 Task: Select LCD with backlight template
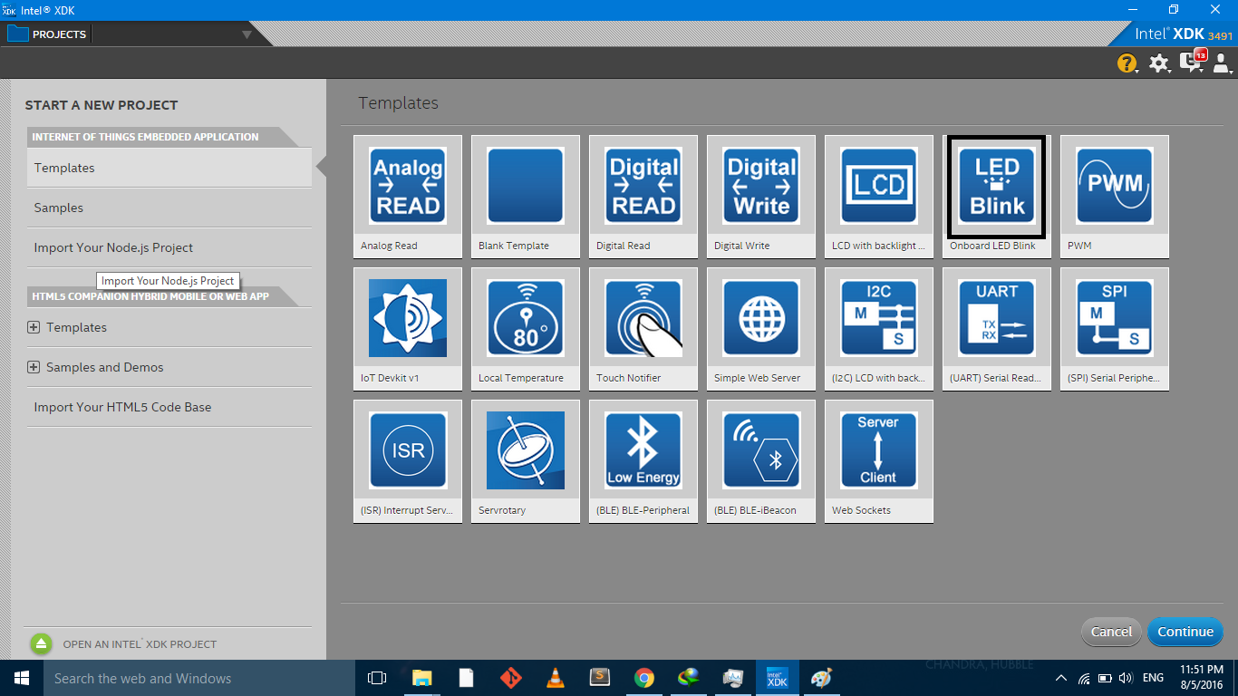879,197
